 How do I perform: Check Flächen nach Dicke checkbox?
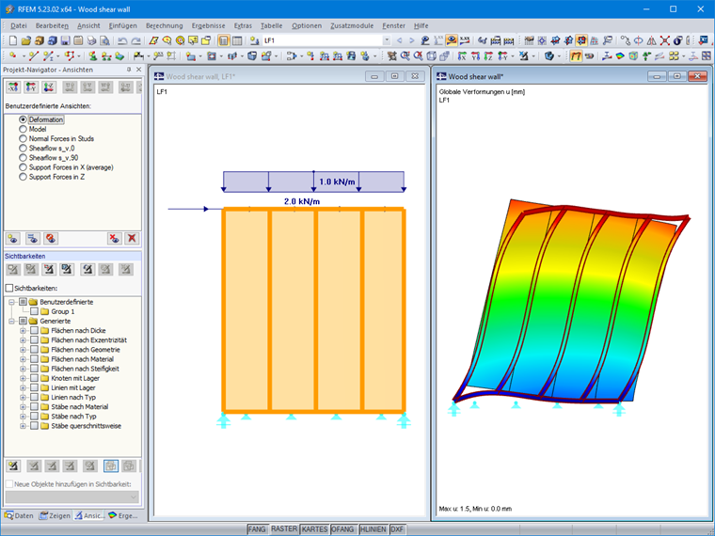[x=34, y=330]
